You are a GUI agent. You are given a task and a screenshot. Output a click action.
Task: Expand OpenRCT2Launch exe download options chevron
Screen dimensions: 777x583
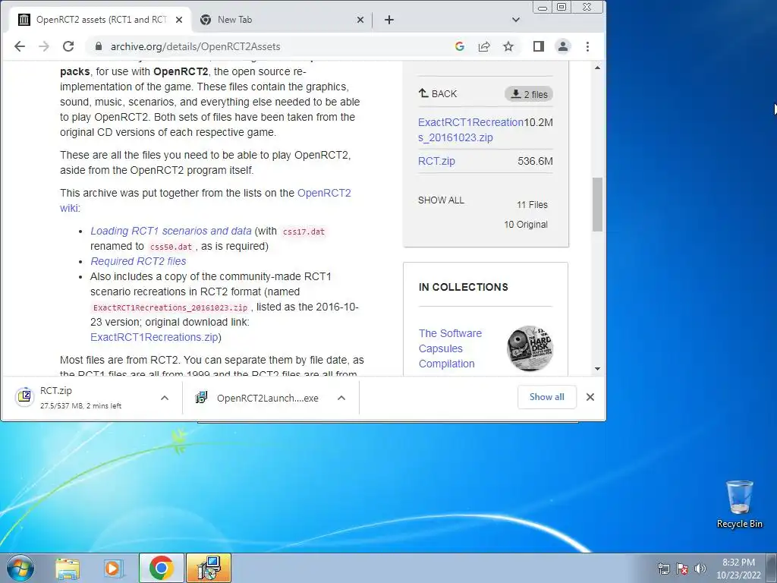click(x=341, y=398)
